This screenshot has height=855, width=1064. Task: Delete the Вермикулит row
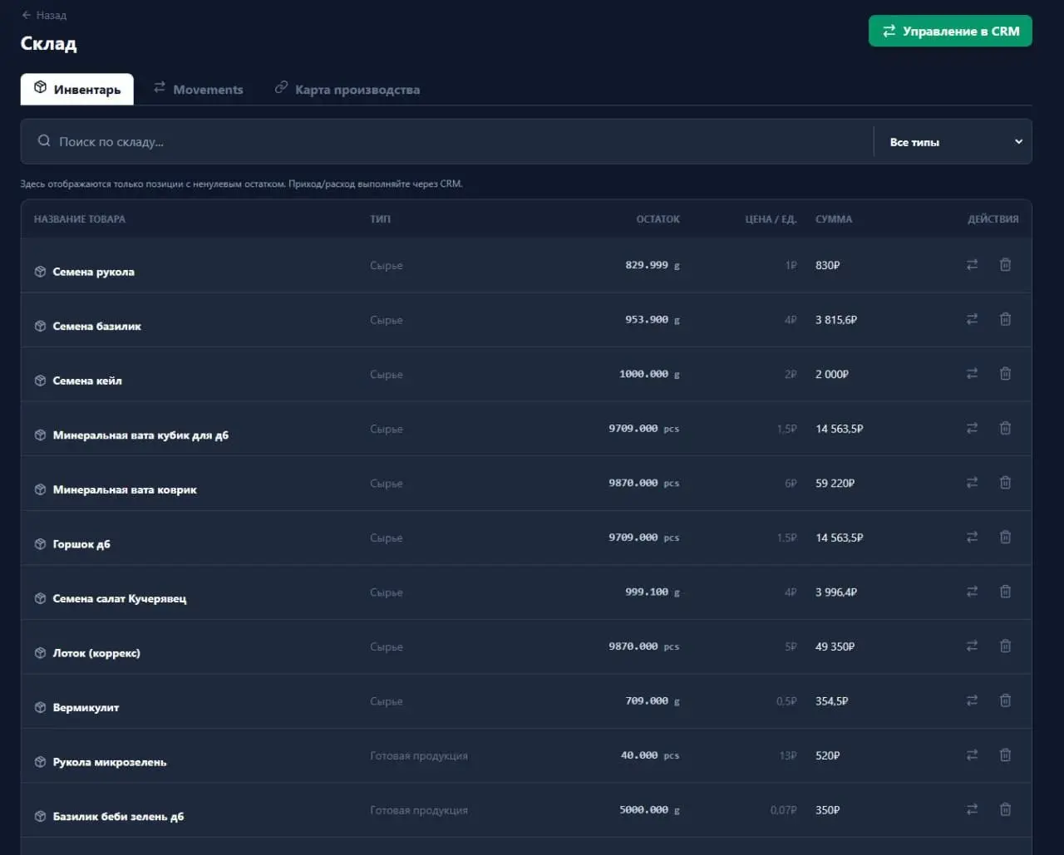(x=1005, y=700)
